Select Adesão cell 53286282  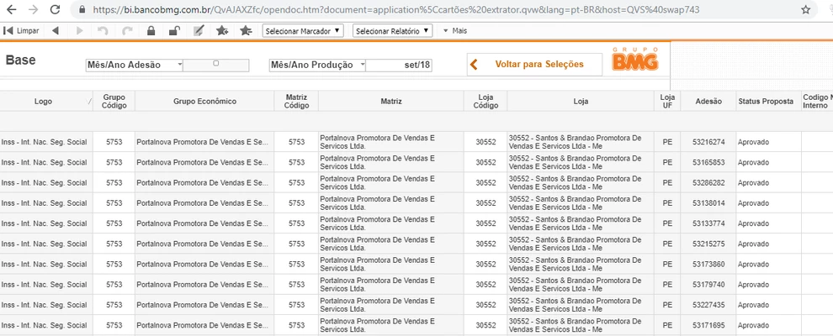708,183
